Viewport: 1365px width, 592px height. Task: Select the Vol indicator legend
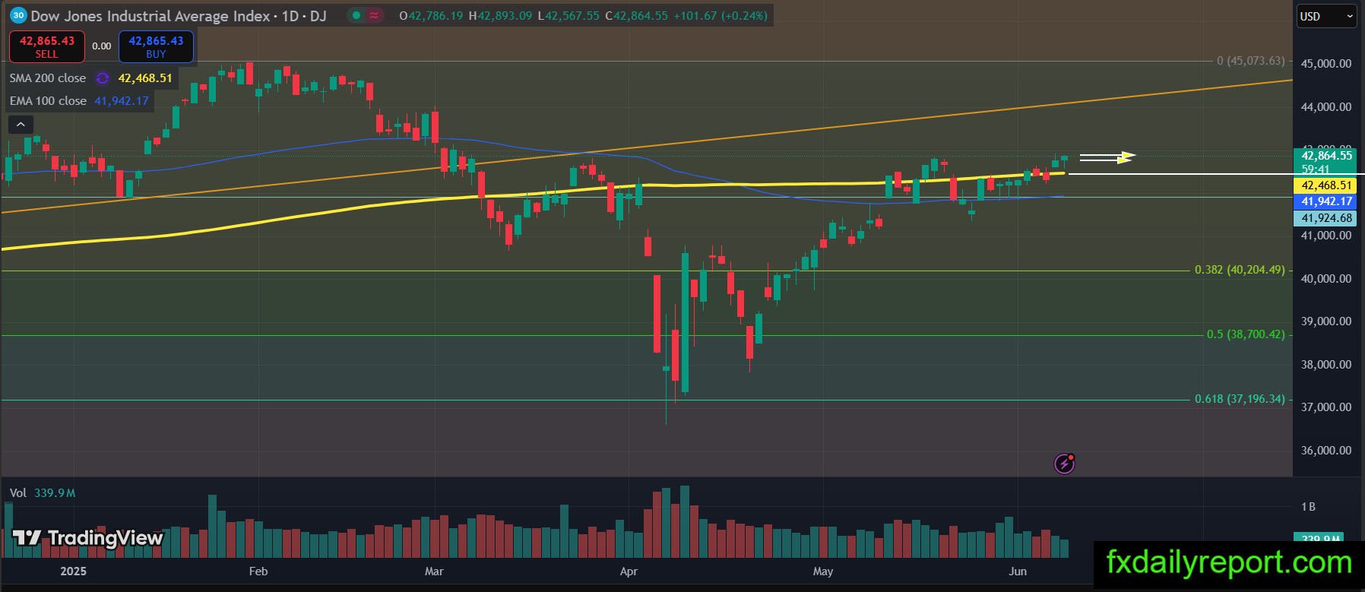pyautogui.click(x=18, y=493)
